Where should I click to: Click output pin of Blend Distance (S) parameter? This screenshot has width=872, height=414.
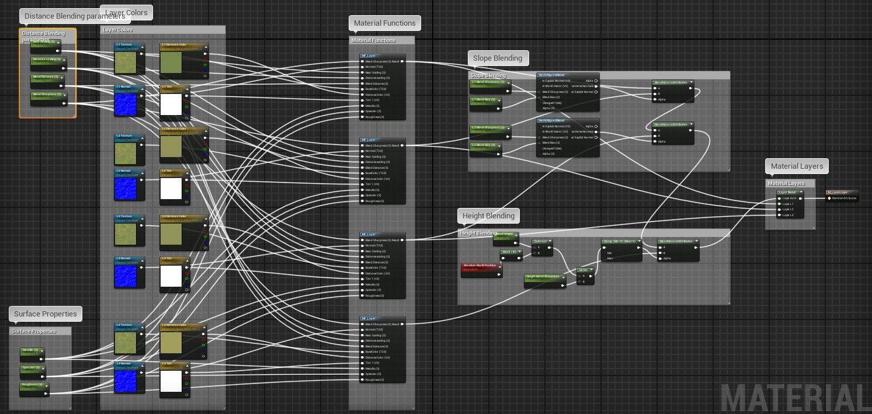(61, 86)
